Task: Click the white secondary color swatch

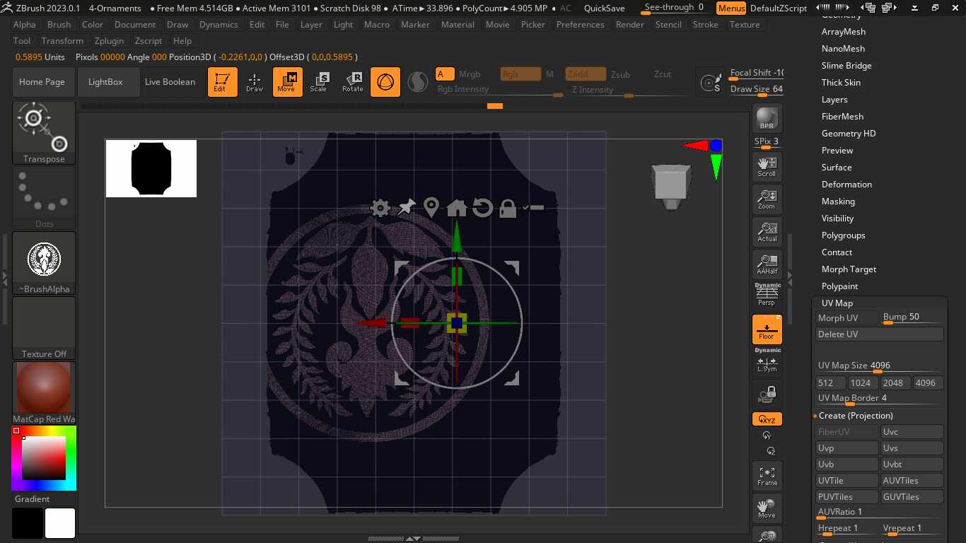Action: click(x=60, y=523)
